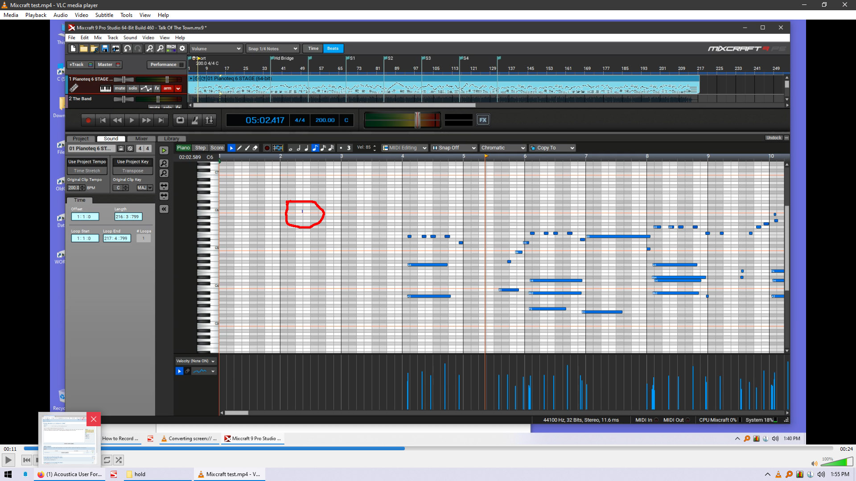
Task: Open Preferences with the gear icon
Action: [x=182, y=49]
